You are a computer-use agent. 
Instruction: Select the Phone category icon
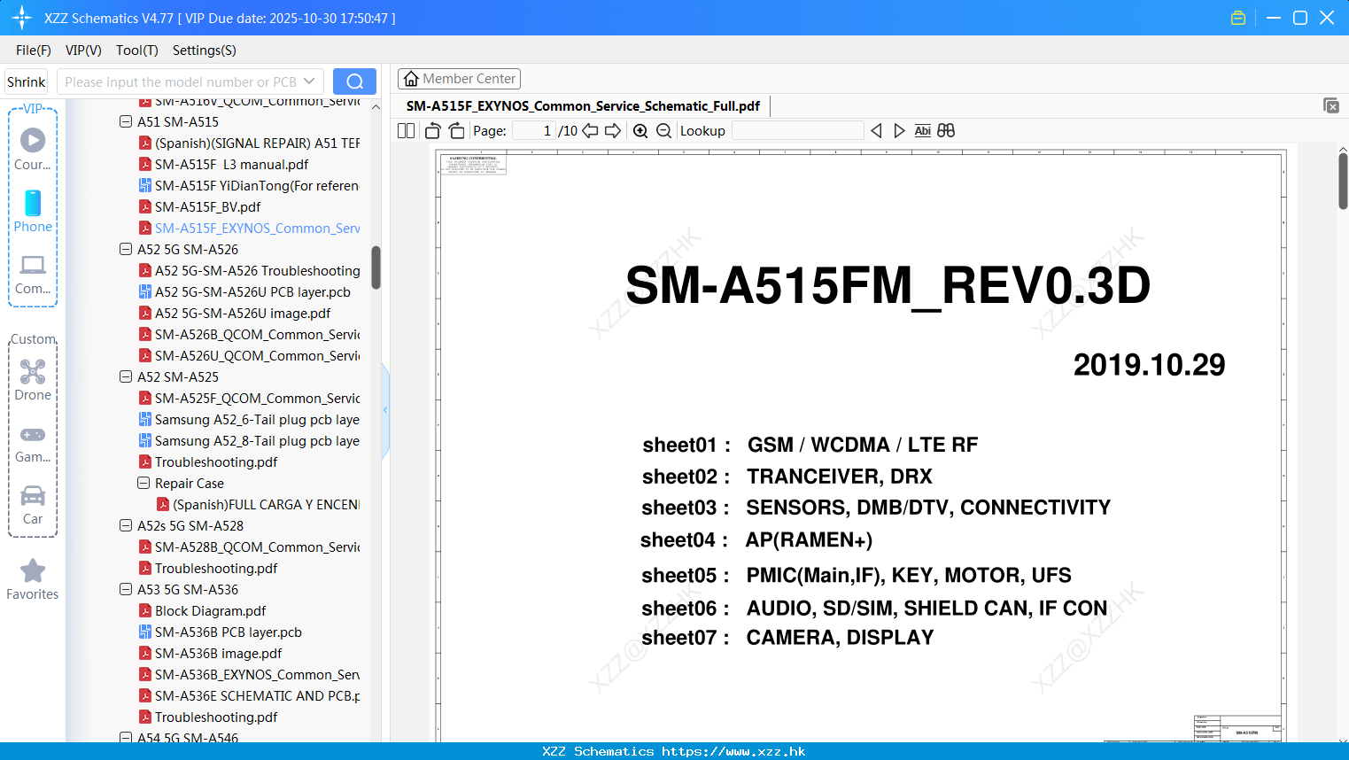coord(33,211)
